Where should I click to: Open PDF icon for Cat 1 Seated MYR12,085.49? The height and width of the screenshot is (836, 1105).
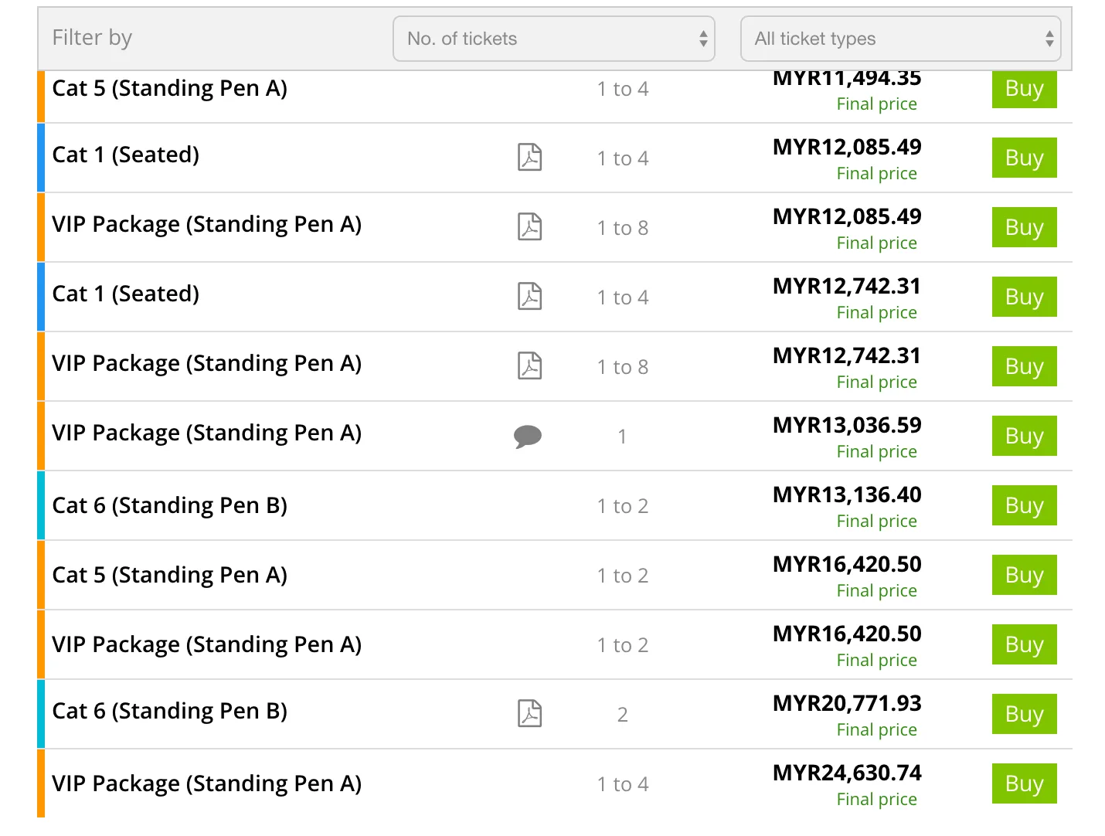tap(529, 158)
